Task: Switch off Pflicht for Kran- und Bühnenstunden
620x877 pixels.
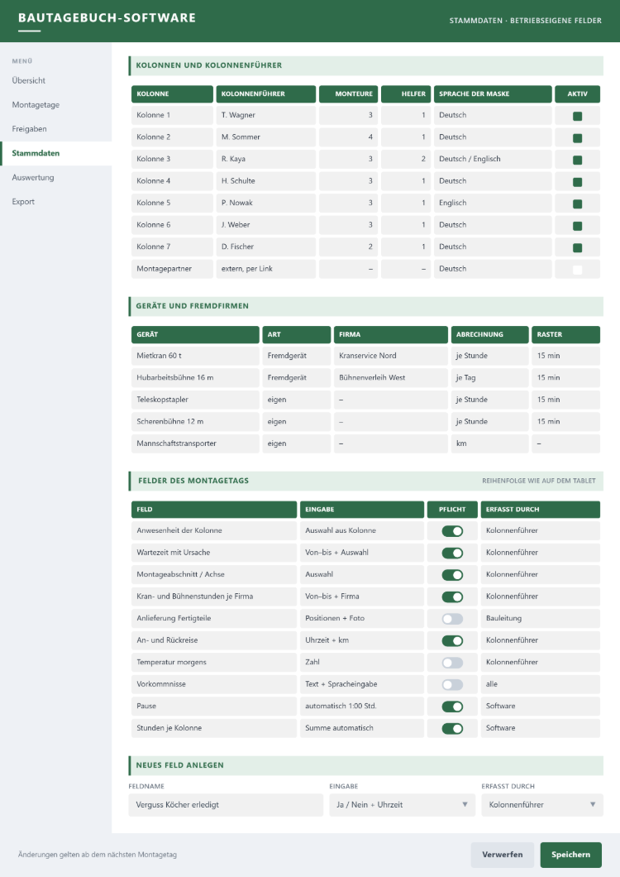Action: point(452,597)
